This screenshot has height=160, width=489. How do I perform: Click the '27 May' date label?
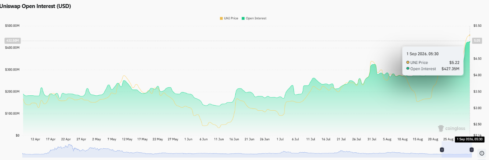173,139
